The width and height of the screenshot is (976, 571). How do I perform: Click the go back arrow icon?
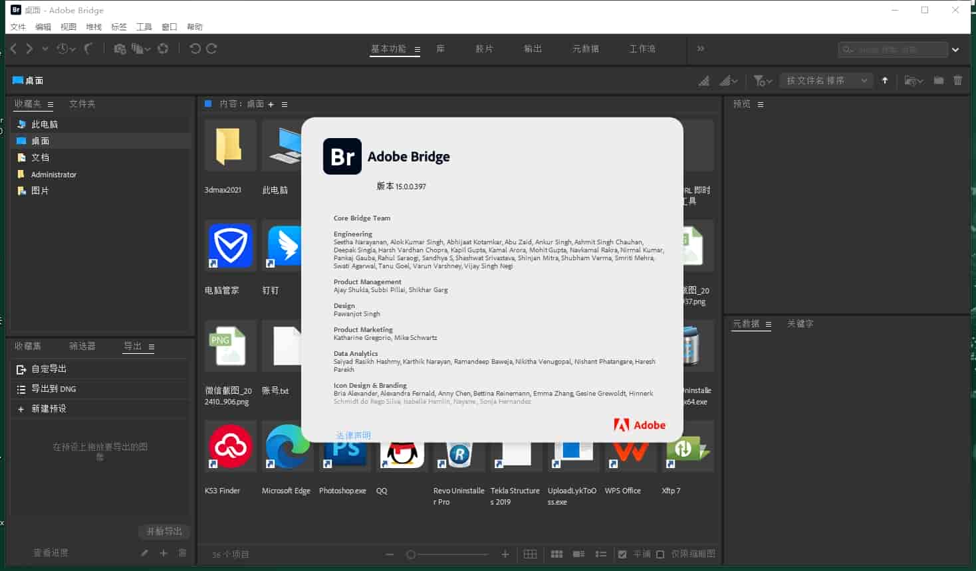coord(14,48)
